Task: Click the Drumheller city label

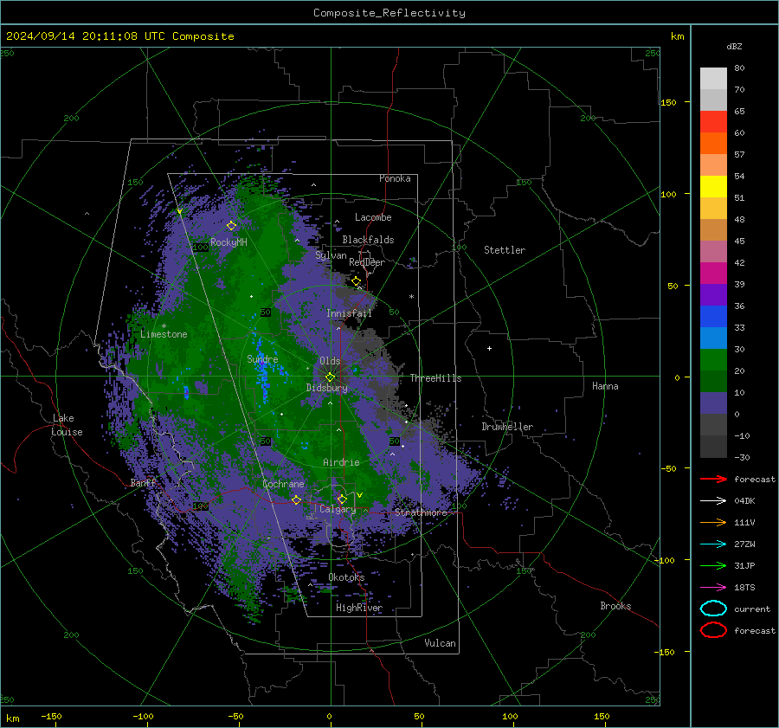Action: [x=507, y=427]
